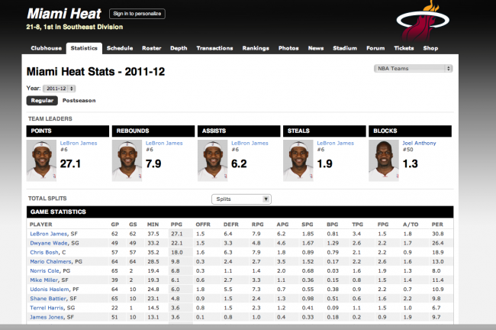Open Chris Bosh player page
496x330 pixels.
pos(44,252)
